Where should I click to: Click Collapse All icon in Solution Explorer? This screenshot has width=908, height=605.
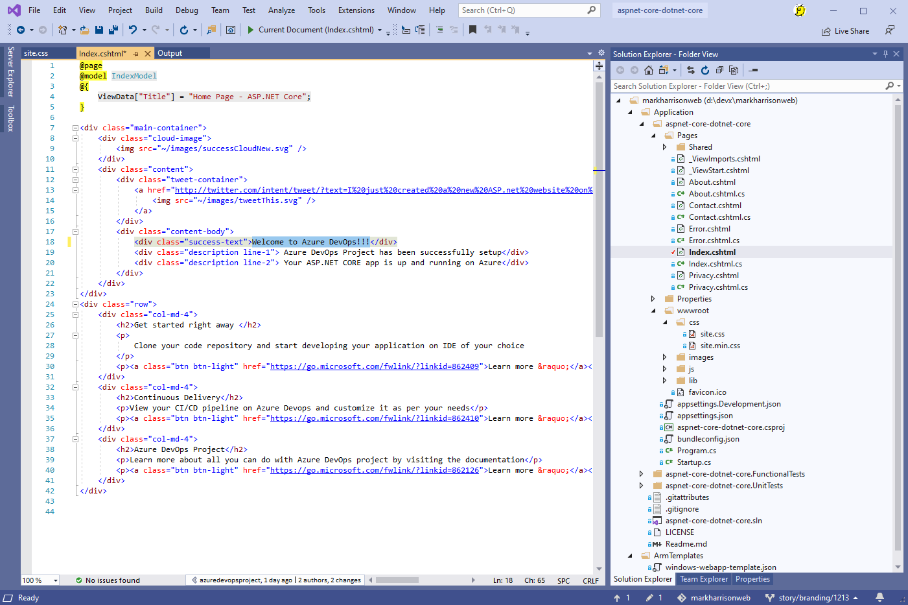[719, 70]
